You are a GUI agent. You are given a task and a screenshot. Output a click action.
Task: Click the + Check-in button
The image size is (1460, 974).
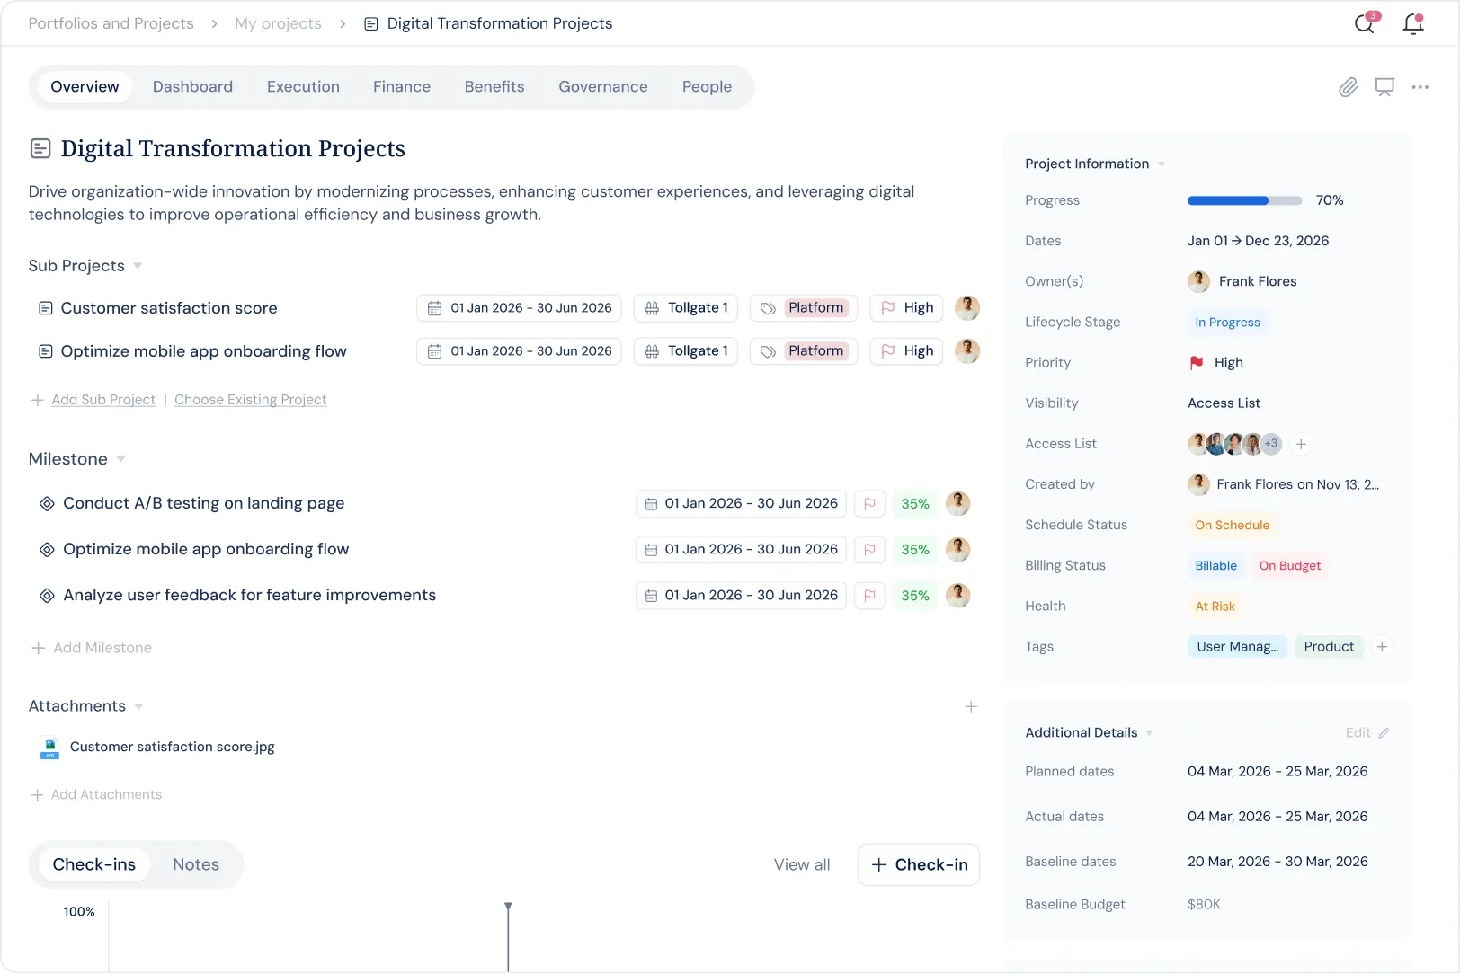tap(919, 864)
